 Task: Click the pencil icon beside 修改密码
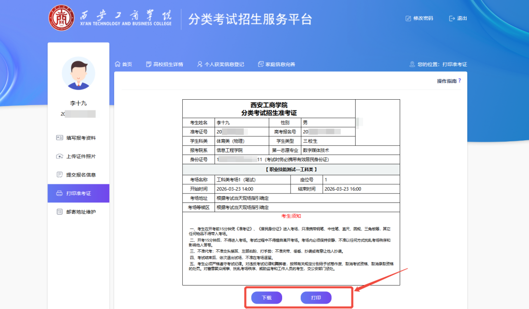[408, 18]
